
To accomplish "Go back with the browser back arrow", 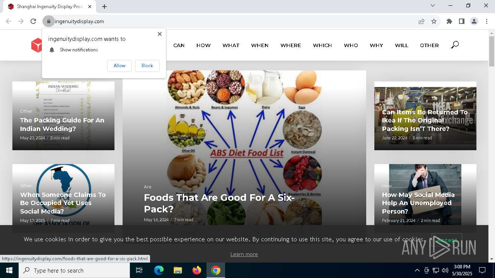I will point(9,21).
